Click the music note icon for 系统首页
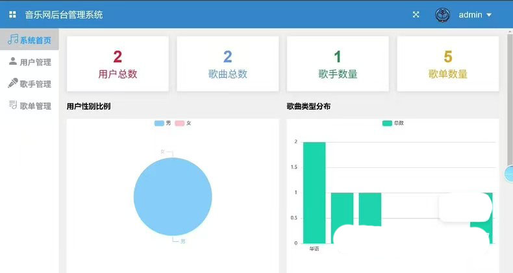Viewport: 513px width, 273px height. [x=12, y=40]
